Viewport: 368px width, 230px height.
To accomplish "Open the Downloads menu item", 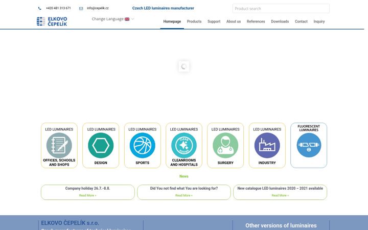I will click(280, 21).
